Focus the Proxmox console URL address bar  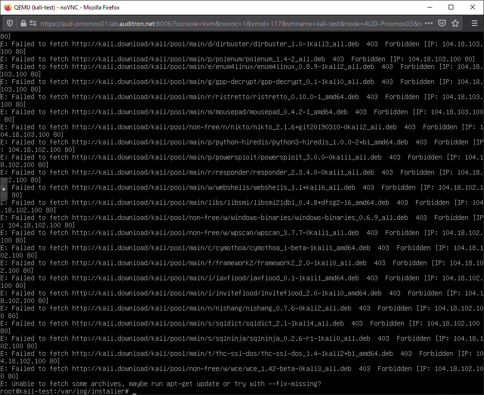[226, 23]
